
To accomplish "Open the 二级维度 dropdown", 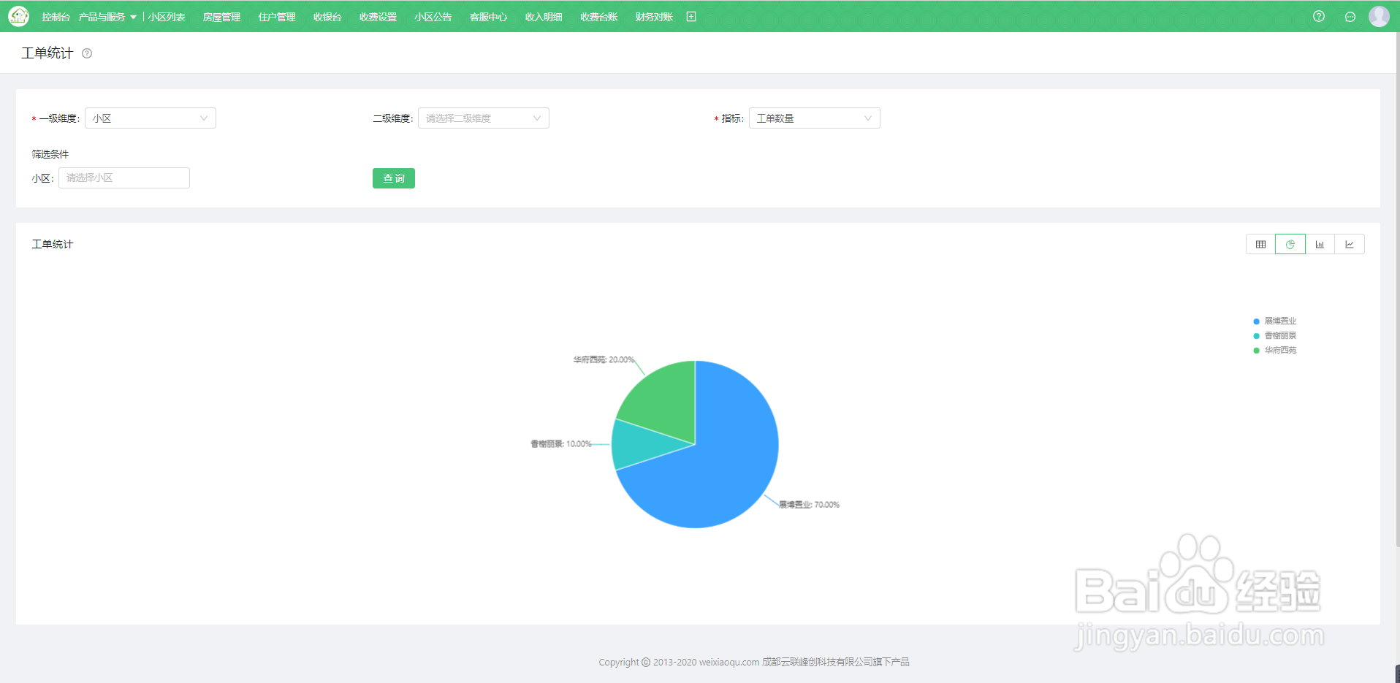I will (x=484, y=118).
